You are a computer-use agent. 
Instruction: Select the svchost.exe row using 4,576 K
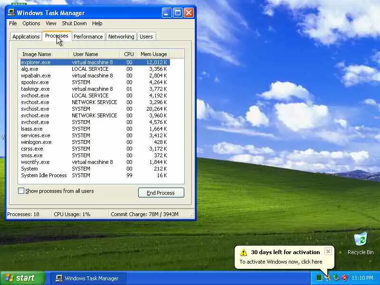95,122
